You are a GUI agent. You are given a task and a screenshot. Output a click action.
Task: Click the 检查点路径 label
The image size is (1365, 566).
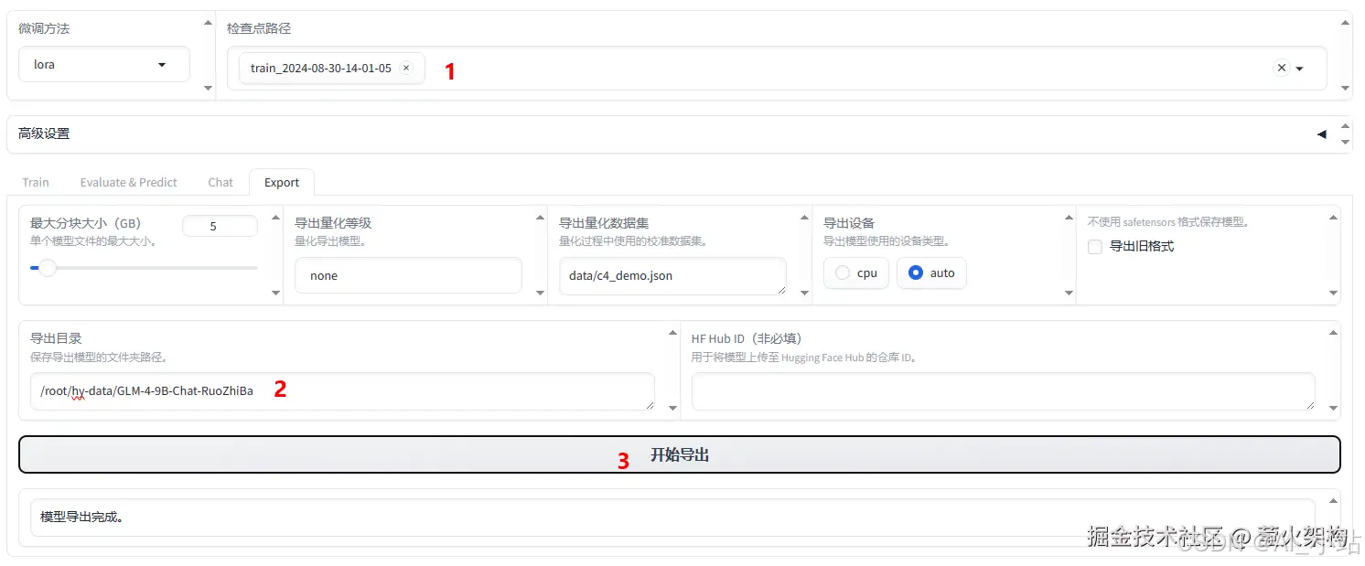(x=259, y=28)
